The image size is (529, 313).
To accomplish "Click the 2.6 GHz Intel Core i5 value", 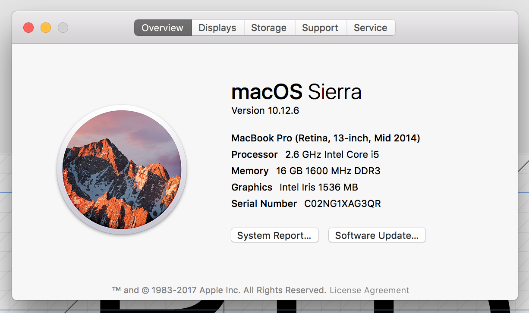I will tap(332, 154).
